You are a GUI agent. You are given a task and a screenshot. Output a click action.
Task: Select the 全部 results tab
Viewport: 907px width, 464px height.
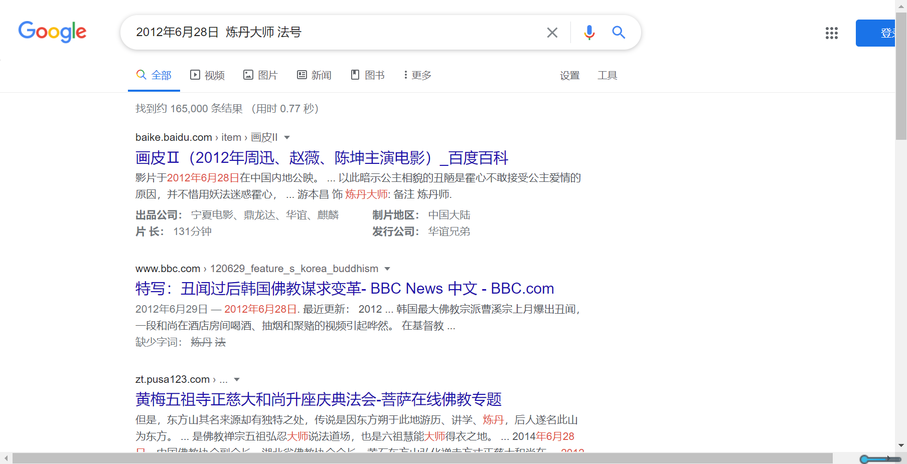[x=154, y=75]
